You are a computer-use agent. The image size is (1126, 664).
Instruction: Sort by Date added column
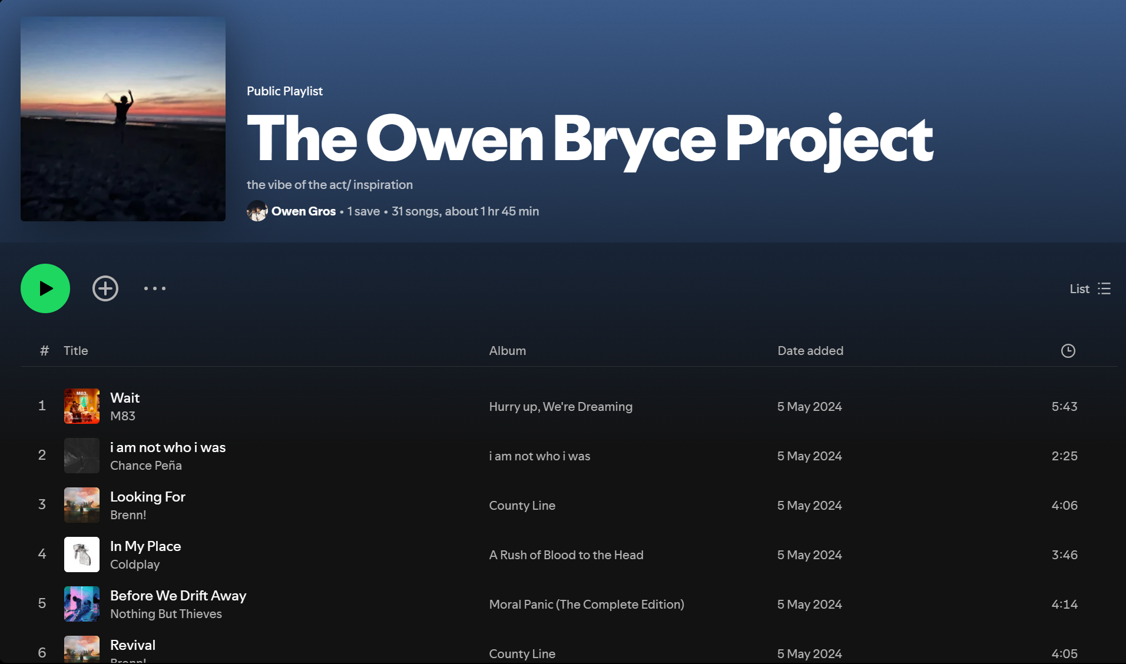coord(810,351)
